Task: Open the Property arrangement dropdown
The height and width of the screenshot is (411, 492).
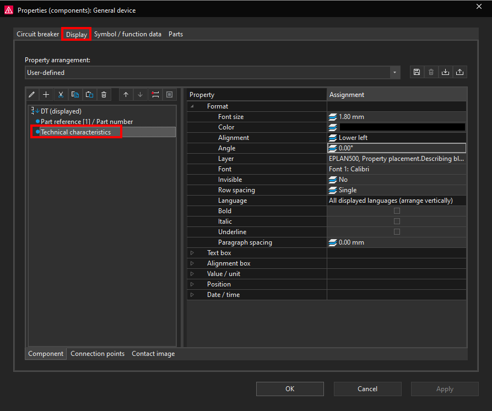Action: click(394, 73)
